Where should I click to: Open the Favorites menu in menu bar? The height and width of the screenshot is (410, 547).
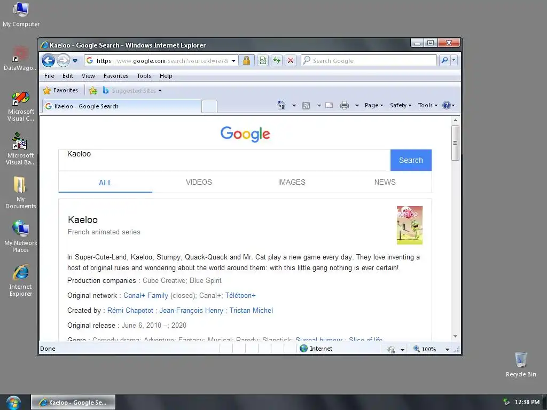tap(115, 76)
